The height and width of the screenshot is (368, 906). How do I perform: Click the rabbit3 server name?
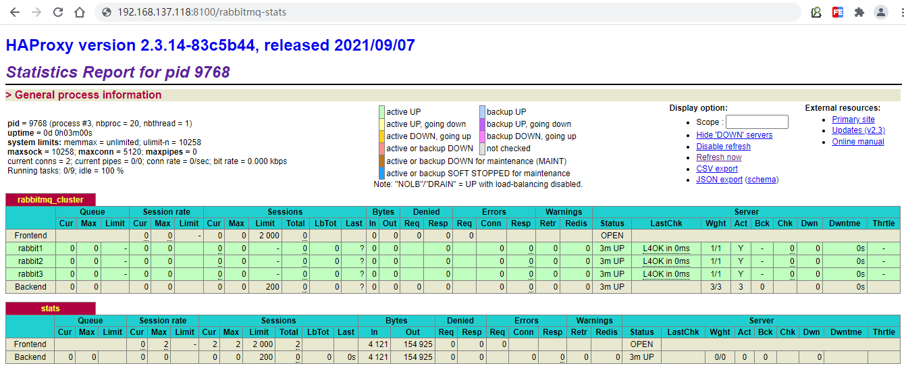coord(31,274)
